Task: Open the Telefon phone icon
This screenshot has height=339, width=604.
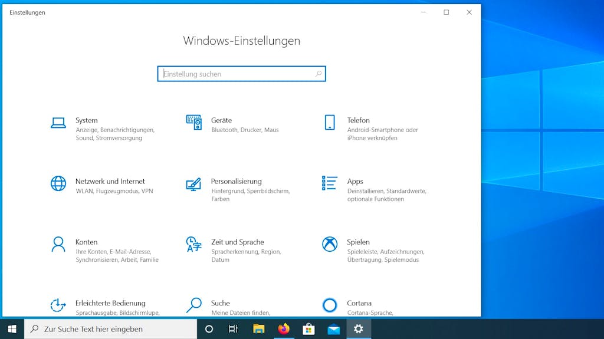Action: 330,122
